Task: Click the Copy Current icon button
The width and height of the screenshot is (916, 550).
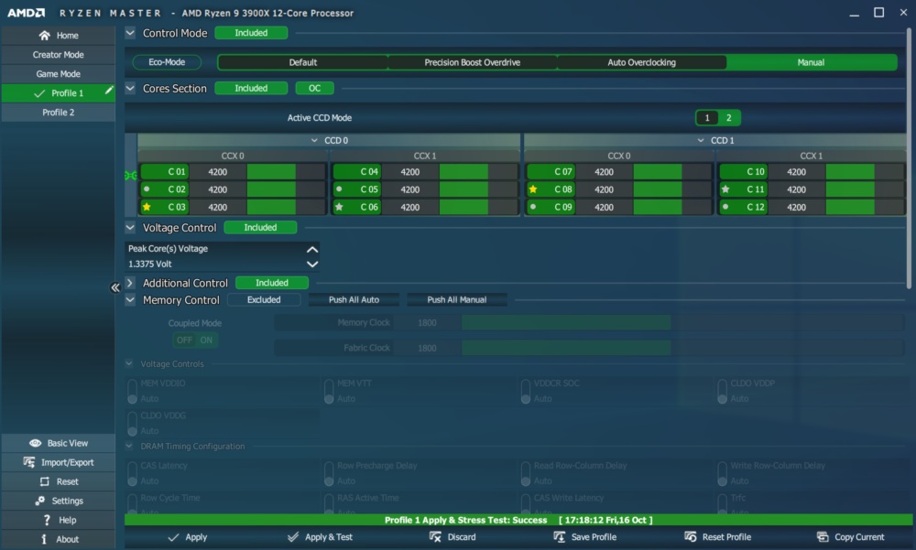Action: [x=823, y=536]
